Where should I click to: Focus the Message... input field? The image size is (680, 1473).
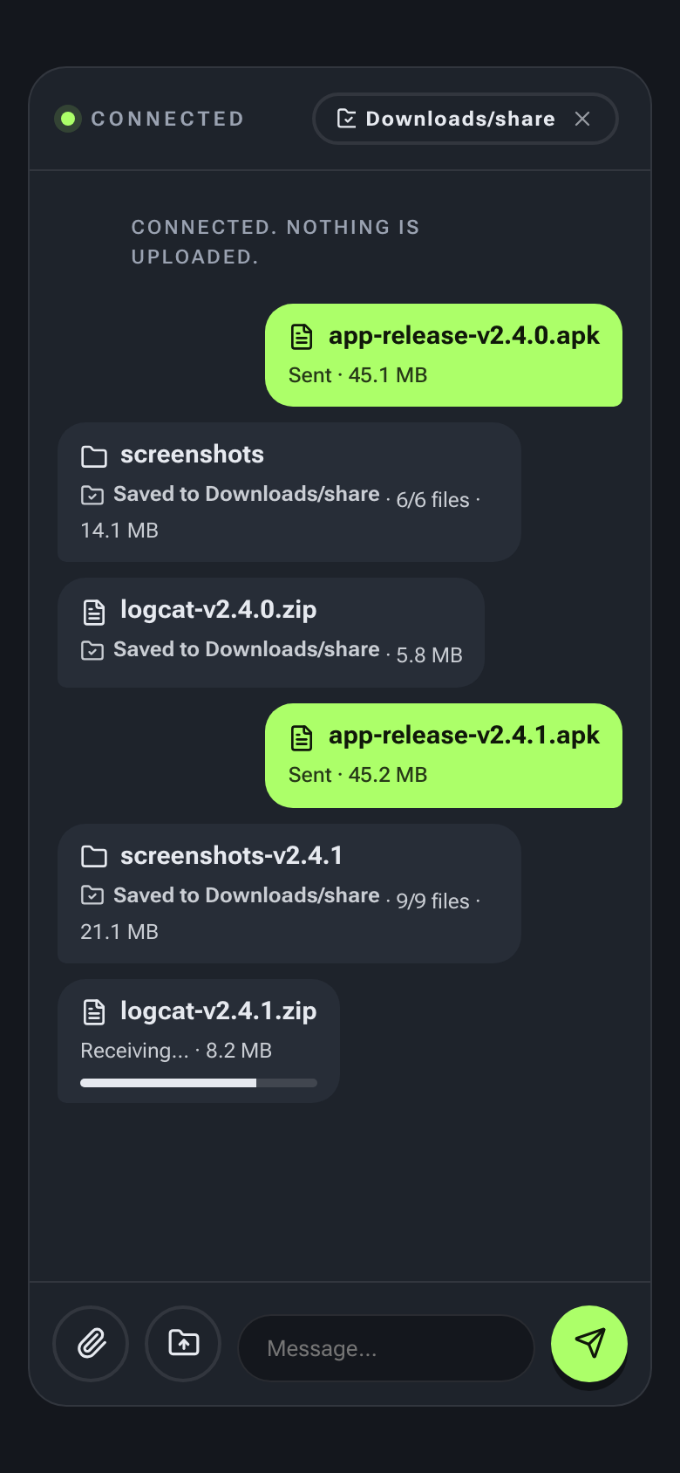coord(386,1348)
